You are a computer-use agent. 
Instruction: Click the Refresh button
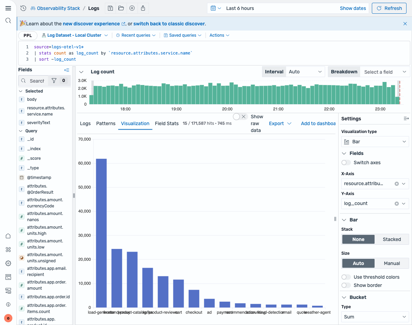point(389,8)
